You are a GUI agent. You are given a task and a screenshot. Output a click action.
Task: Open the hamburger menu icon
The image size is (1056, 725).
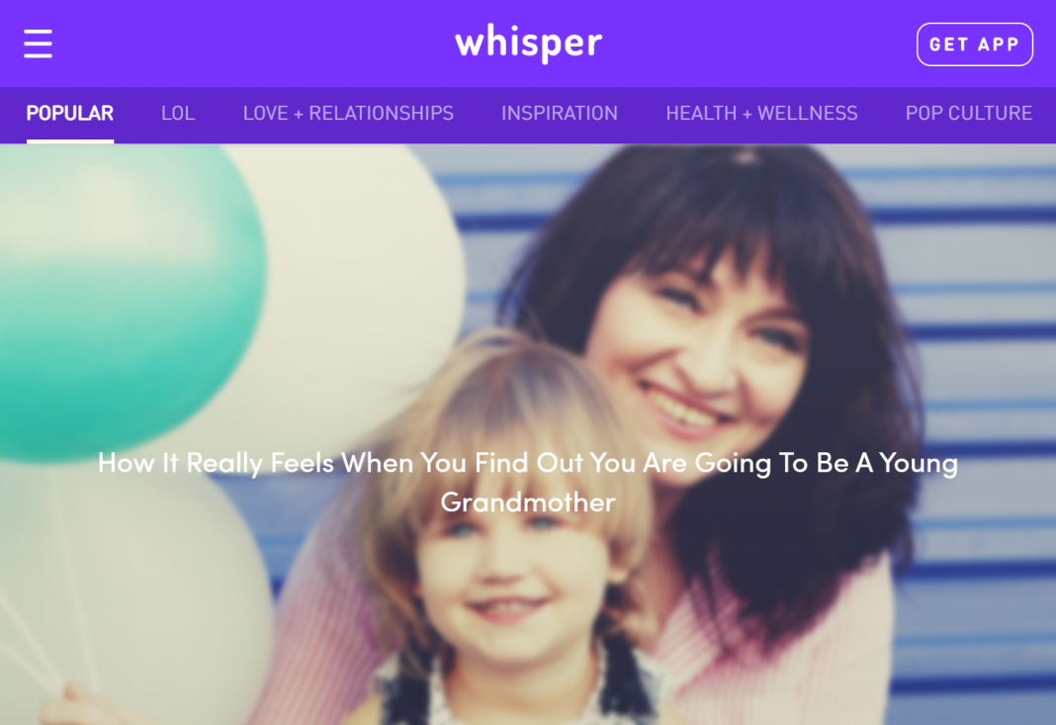click(38, 44)
